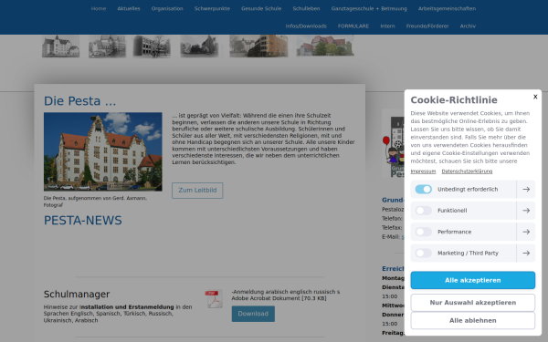Screen dimensions: 548x342
Task: Click the photo caption by Gerd Axmann
Action: 95,202
